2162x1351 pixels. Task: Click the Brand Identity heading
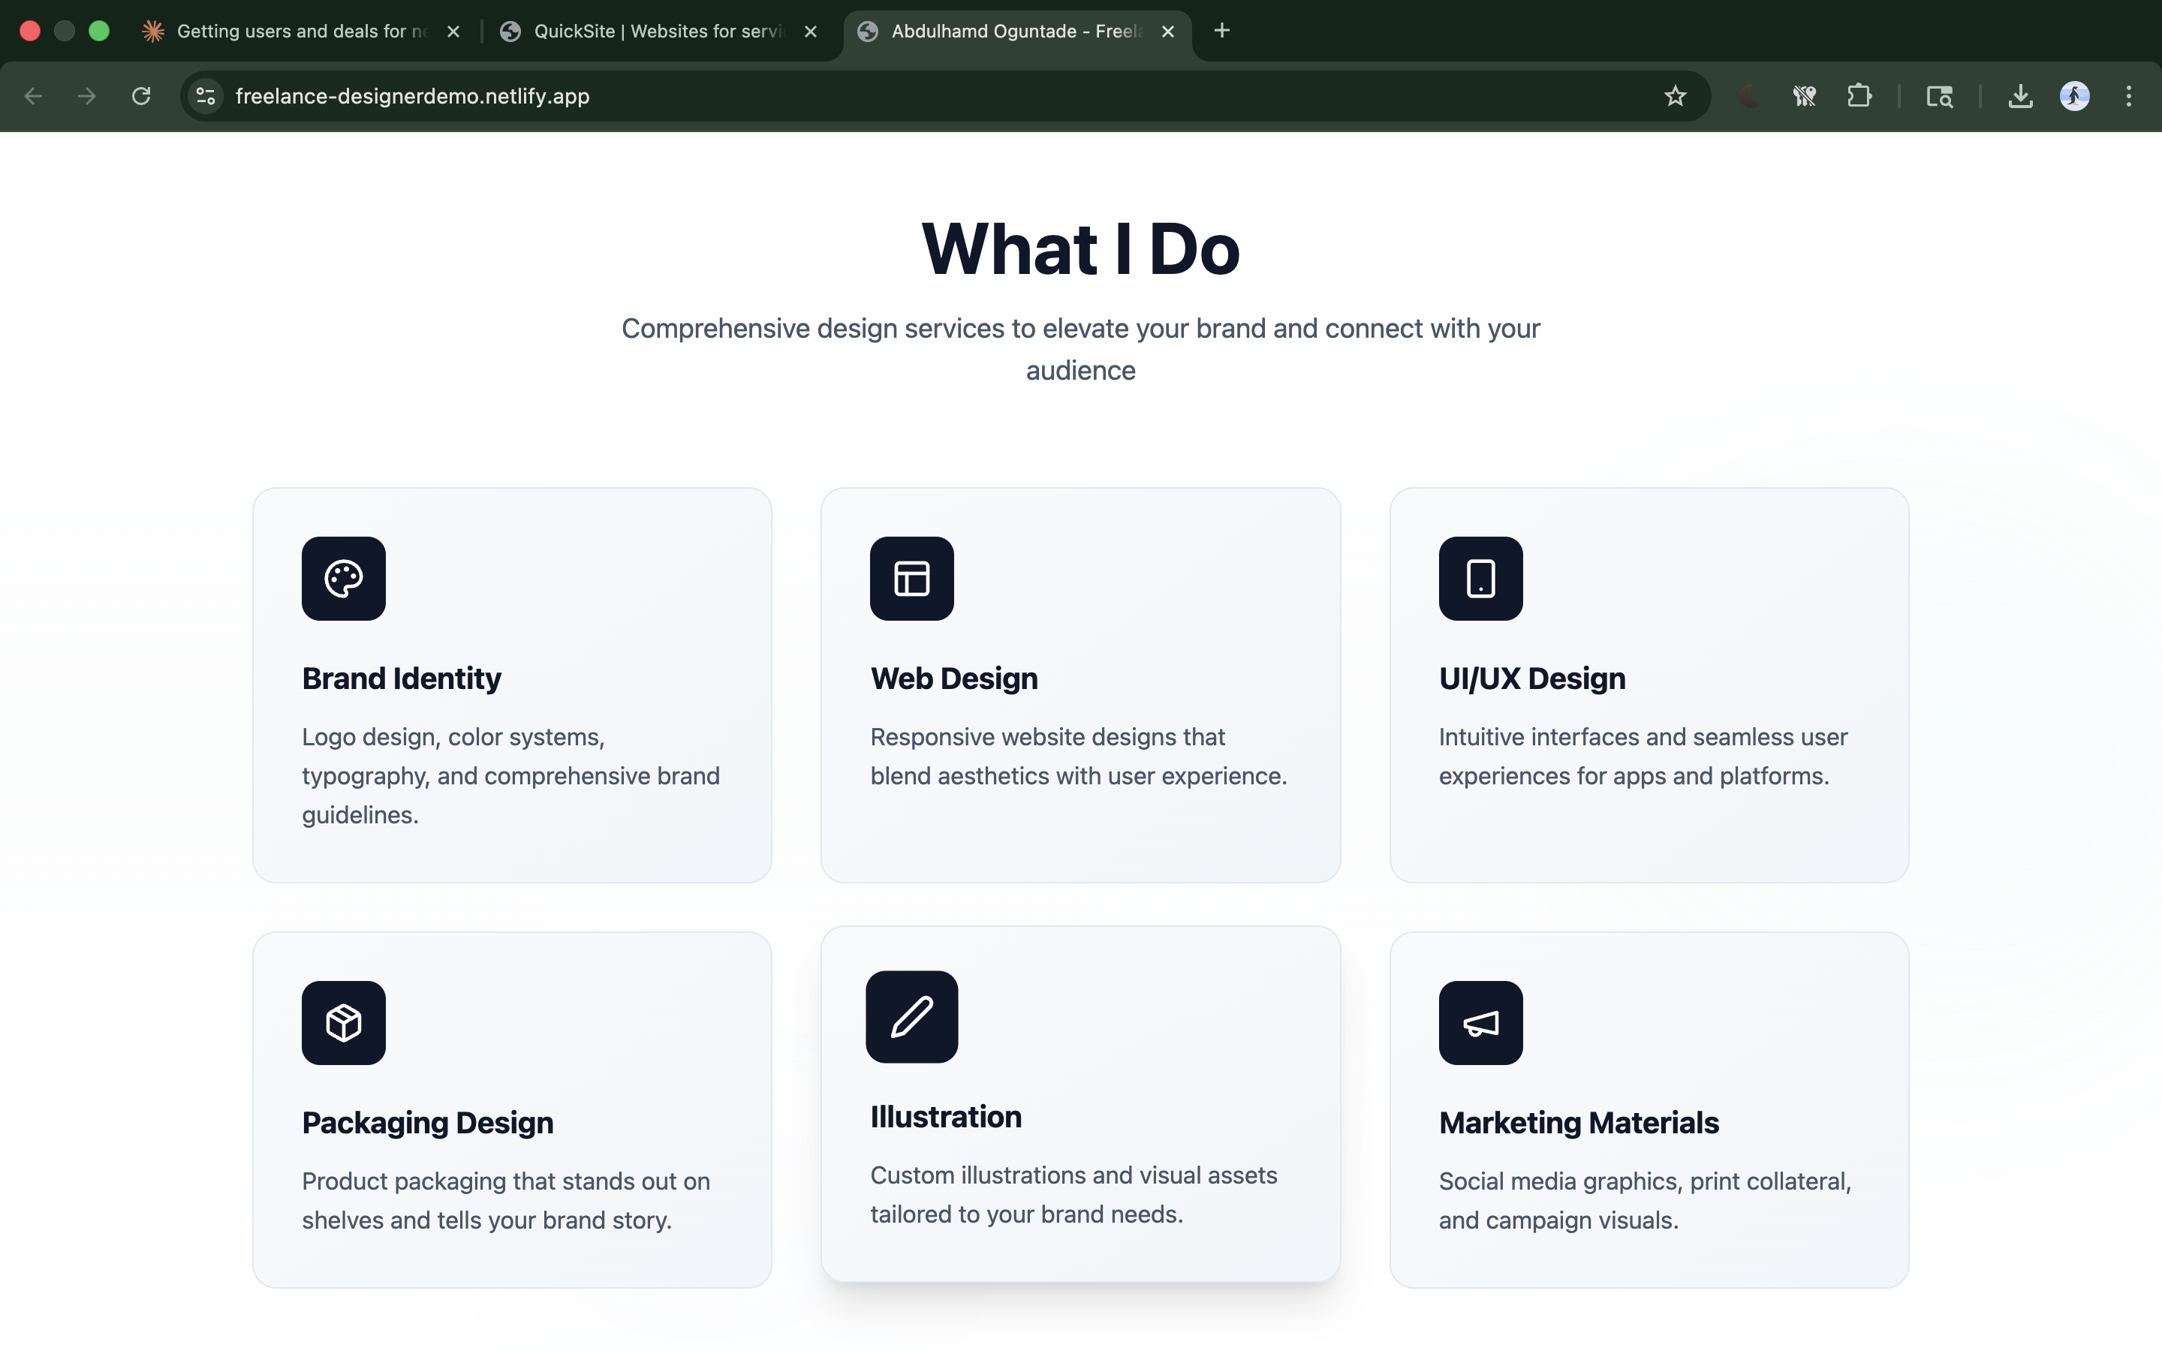point(401,679)
